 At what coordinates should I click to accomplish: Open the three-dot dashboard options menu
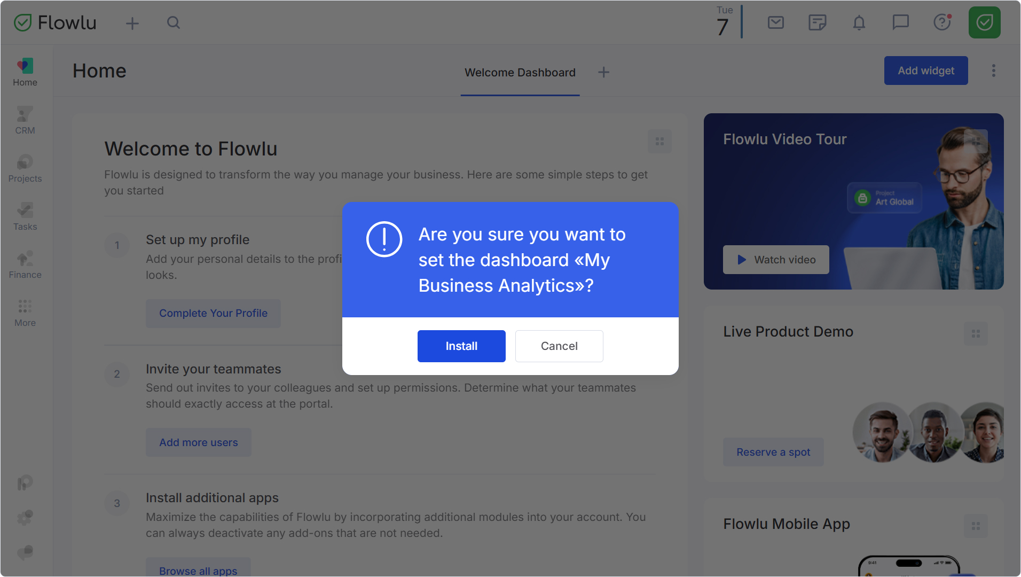point(994,71)
